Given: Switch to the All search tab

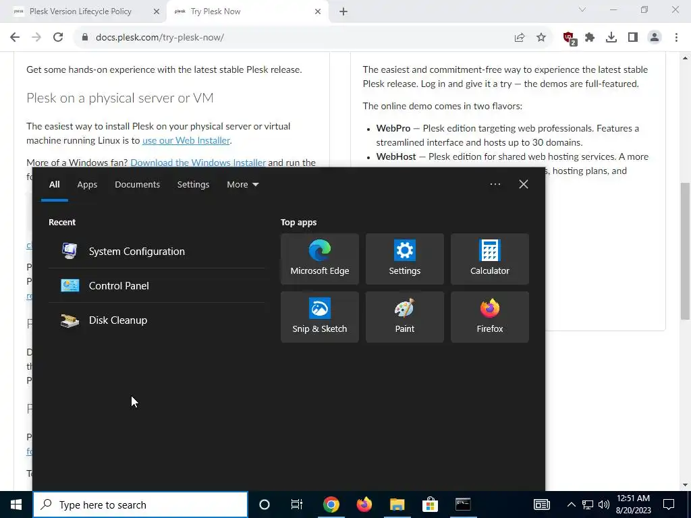Looking at the screenshot, I should 54,185.
